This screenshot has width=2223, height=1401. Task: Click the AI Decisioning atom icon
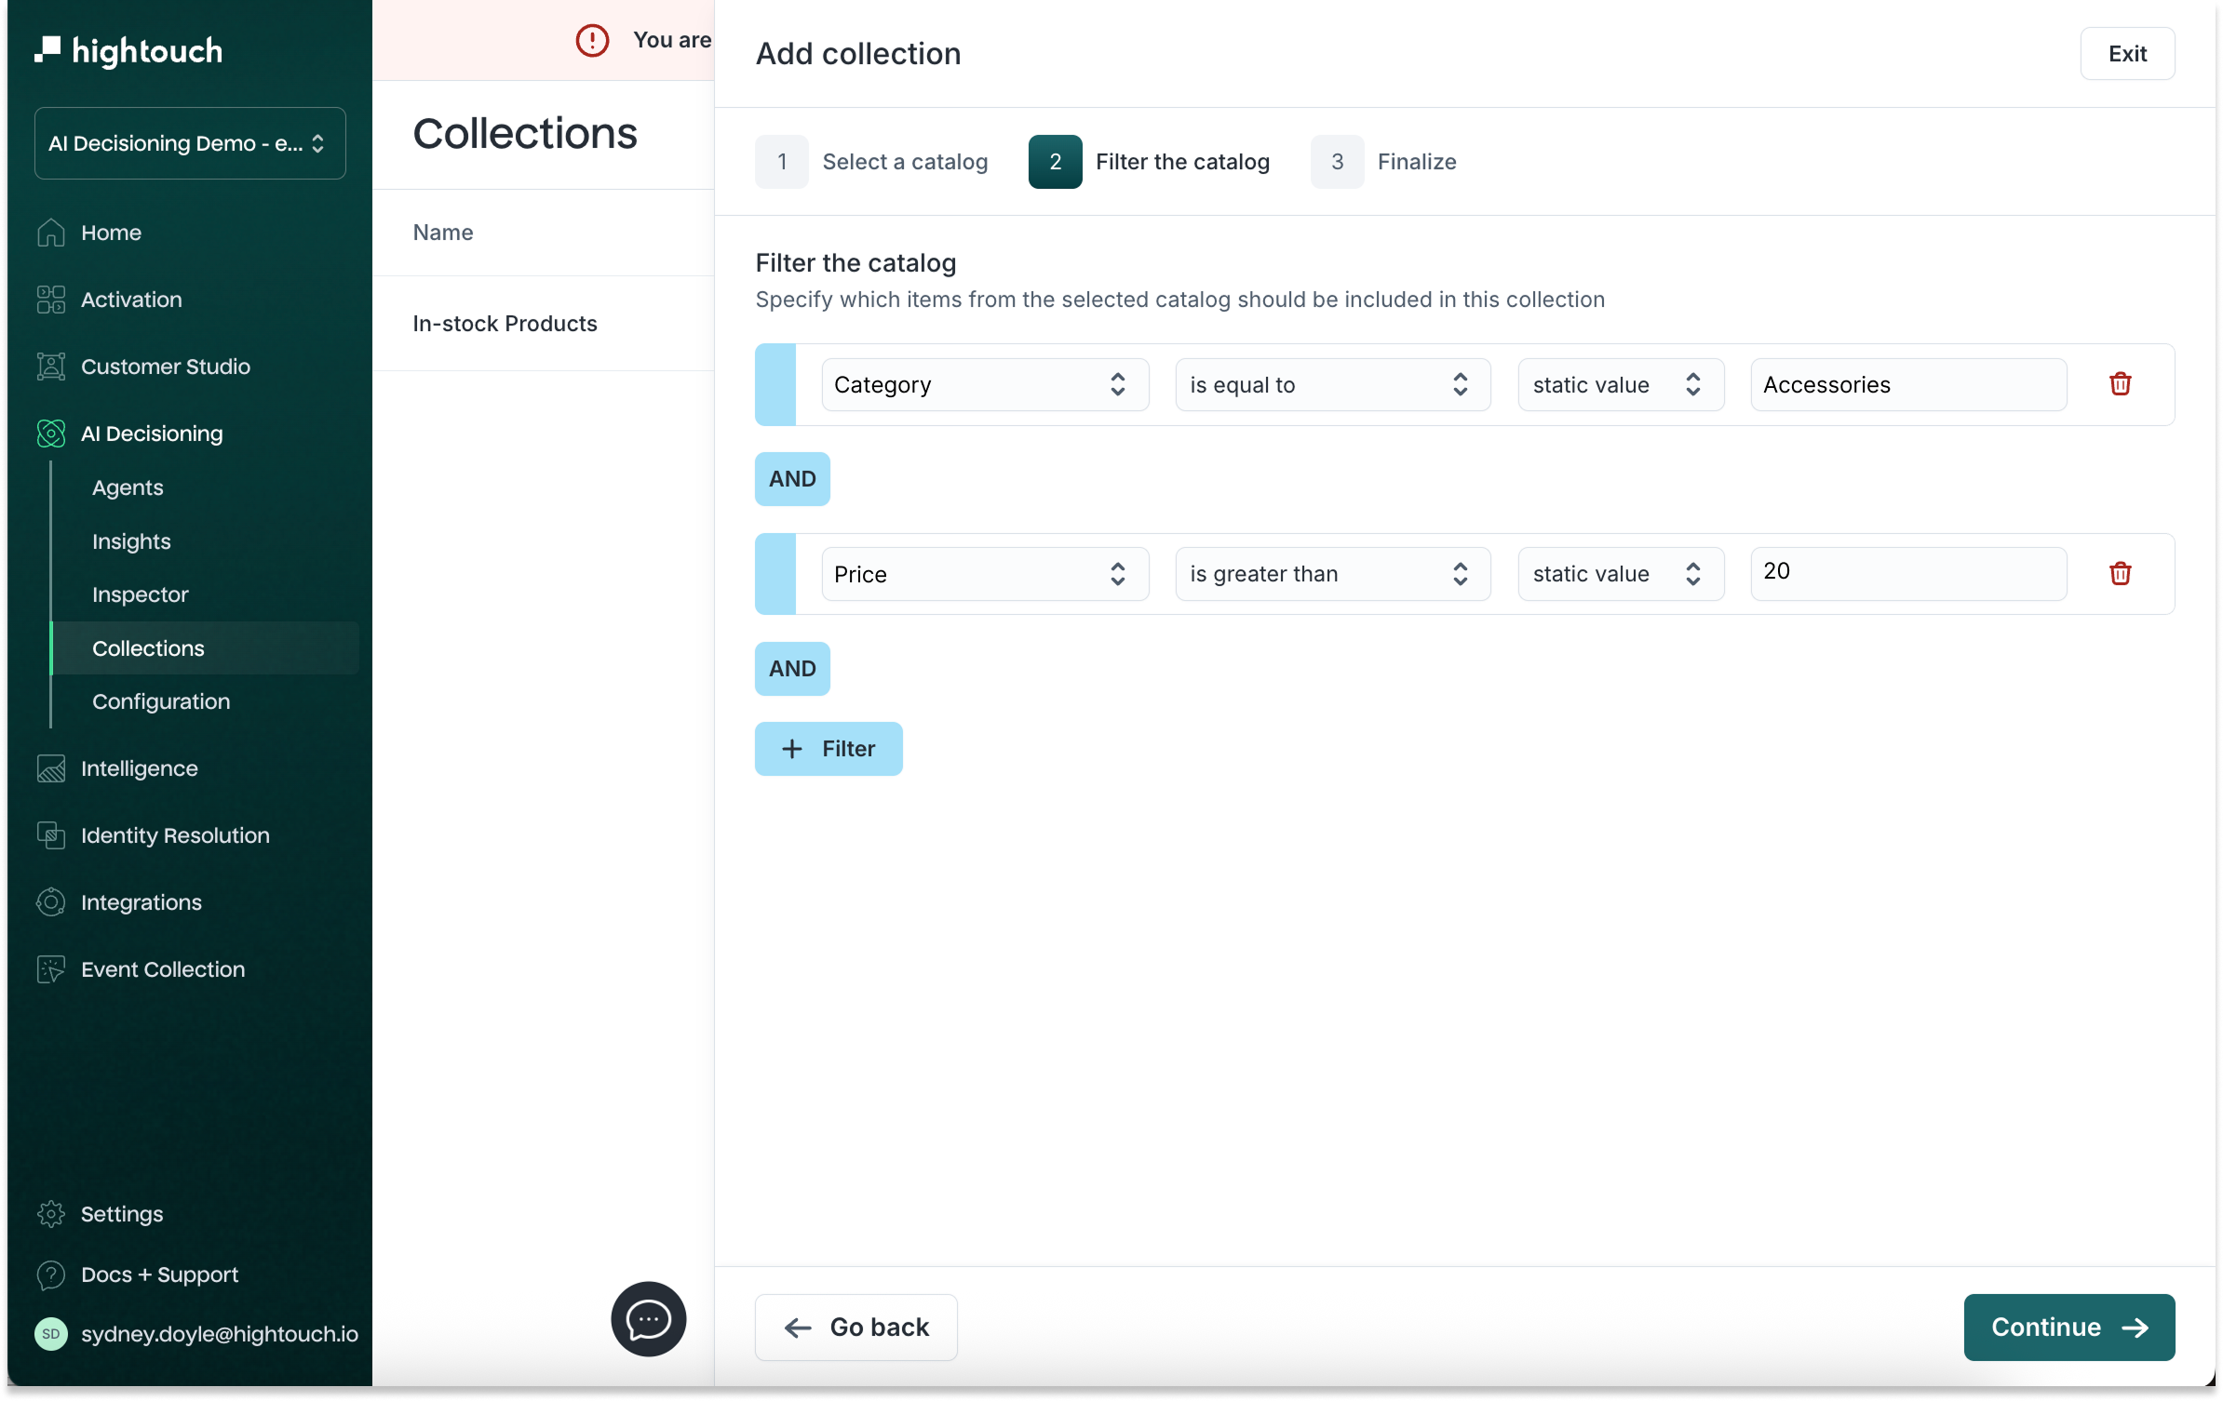point(51,433)
